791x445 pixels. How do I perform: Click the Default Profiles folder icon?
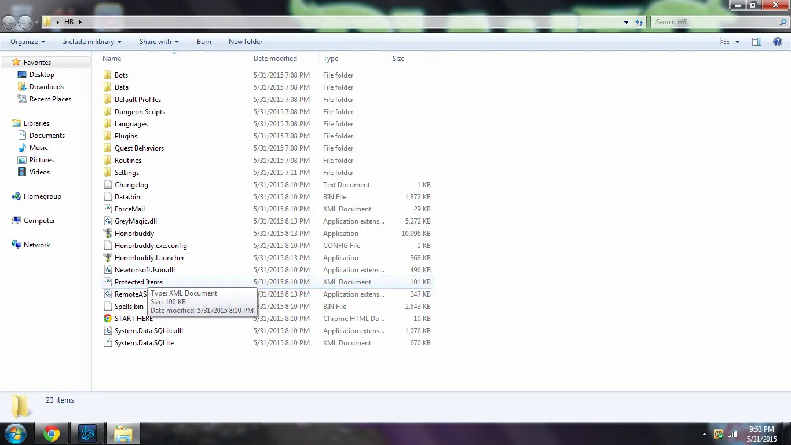107,100
